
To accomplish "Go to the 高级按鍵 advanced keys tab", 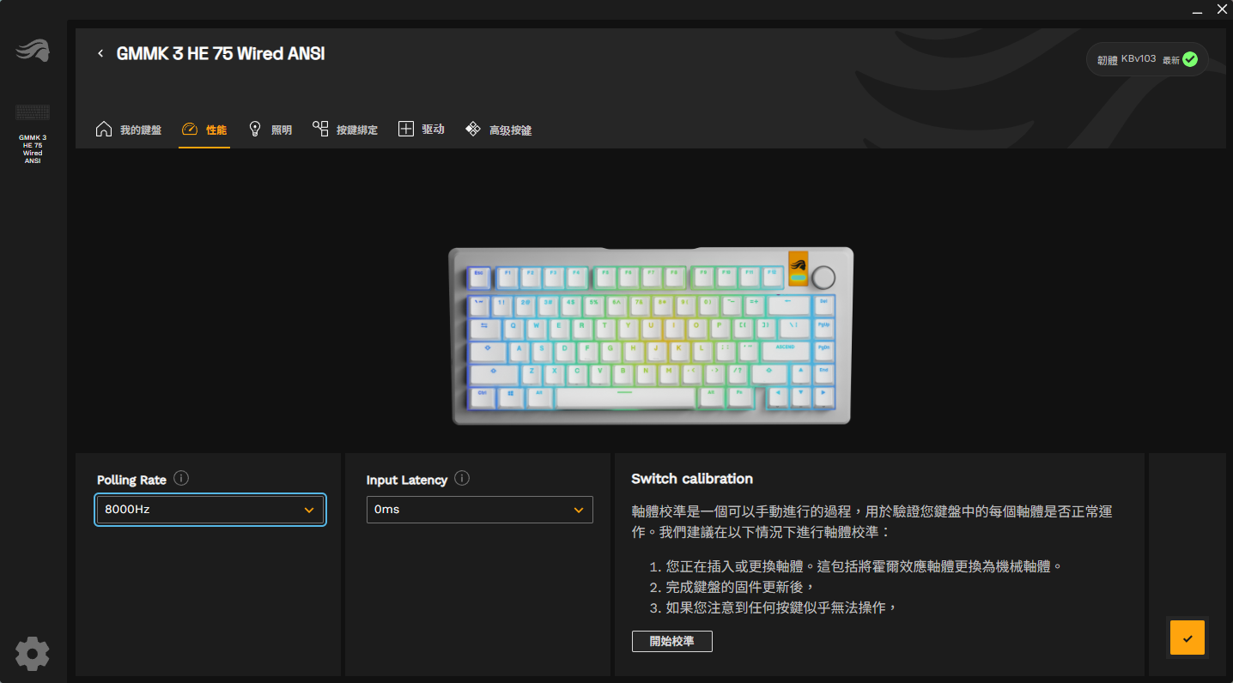I will click(499, 130).
